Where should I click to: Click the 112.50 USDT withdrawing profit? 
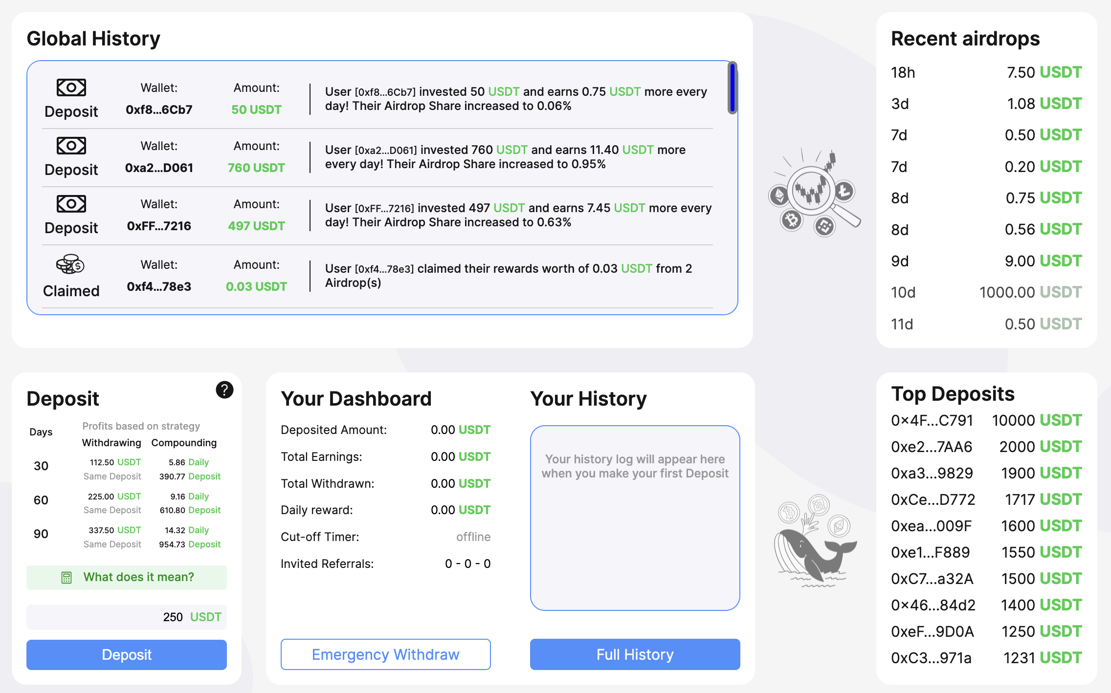click(x=115, y=462)
